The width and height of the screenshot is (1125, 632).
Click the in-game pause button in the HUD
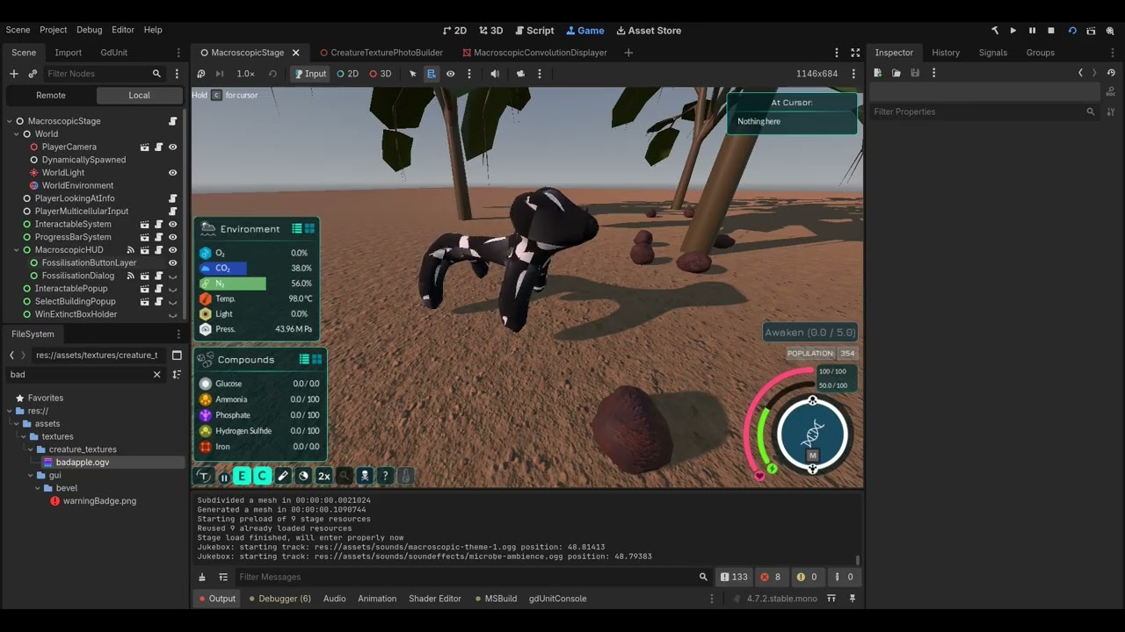[224, 477]
